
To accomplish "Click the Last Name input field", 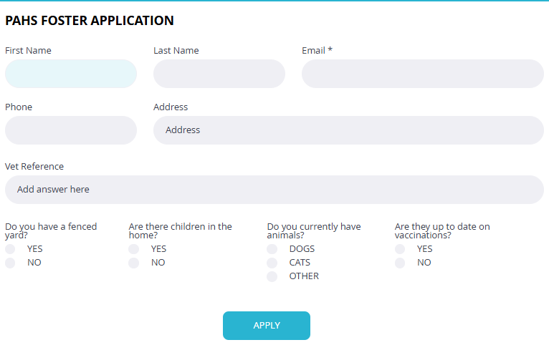I will click(219, 74).
